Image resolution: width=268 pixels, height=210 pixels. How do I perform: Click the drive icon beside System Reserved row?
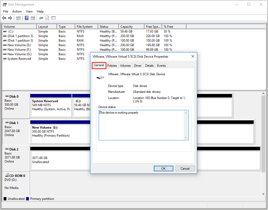pyautogui.click(x=5, y=59)
